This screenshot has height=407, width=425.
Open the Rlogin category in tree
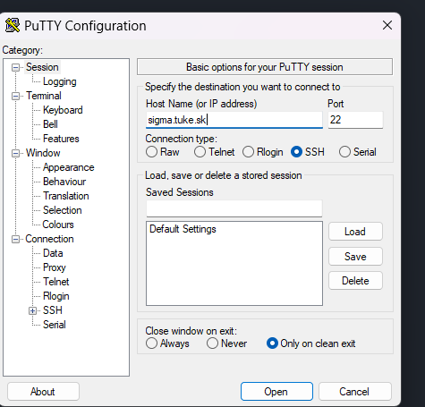(56, 296)
